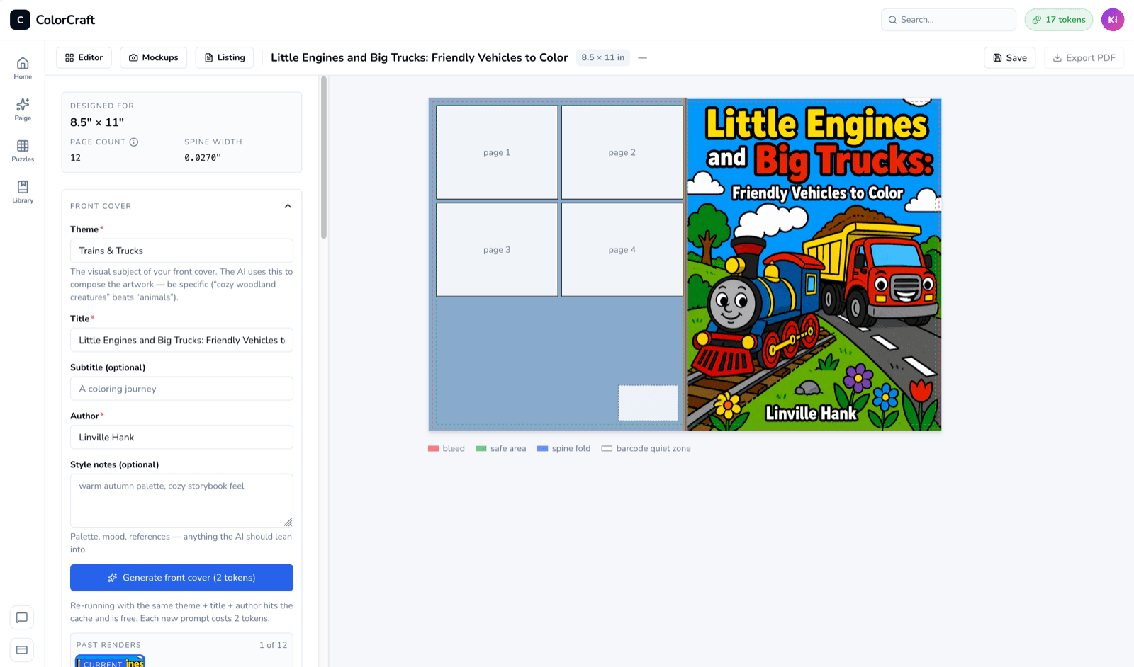Open the chat feedback icon

click(x=22, y=617)
